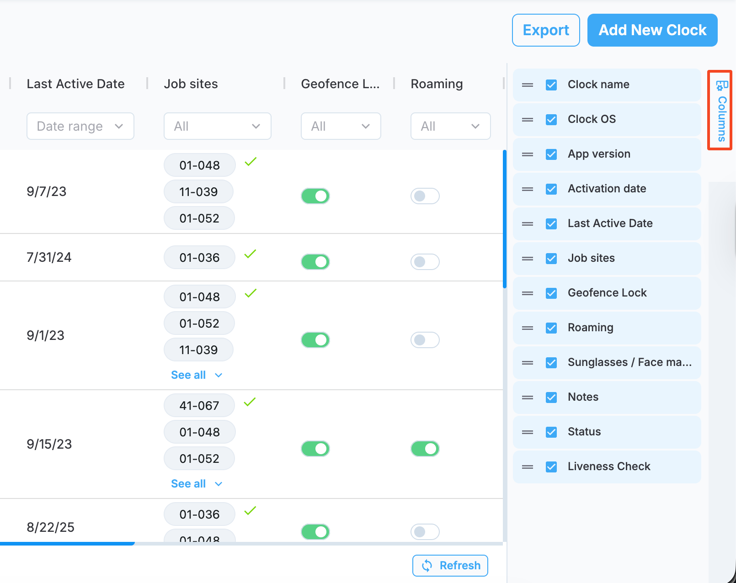Open the Job sites All filter dropdown
Viewport: 736px width, 583px height.
(218, 126)
